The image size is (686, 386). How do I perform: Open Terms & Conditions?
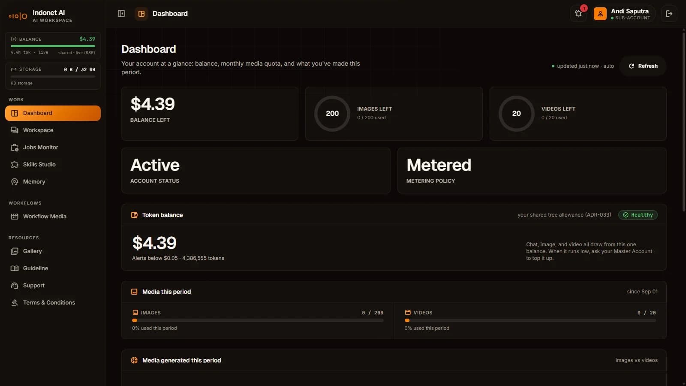pyautogui.click(x=53, y=303)
